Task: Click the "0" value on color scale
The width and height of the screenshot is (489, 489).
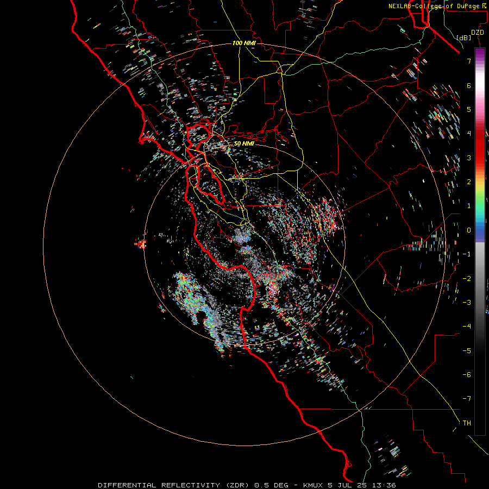Action: (469, 230)
